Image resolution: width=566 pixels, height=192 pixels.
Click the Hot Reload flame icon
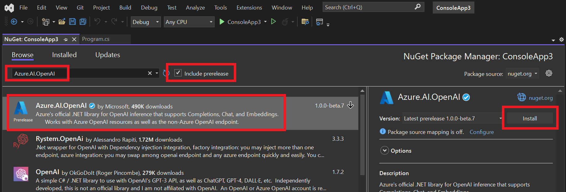pos(285,22)
